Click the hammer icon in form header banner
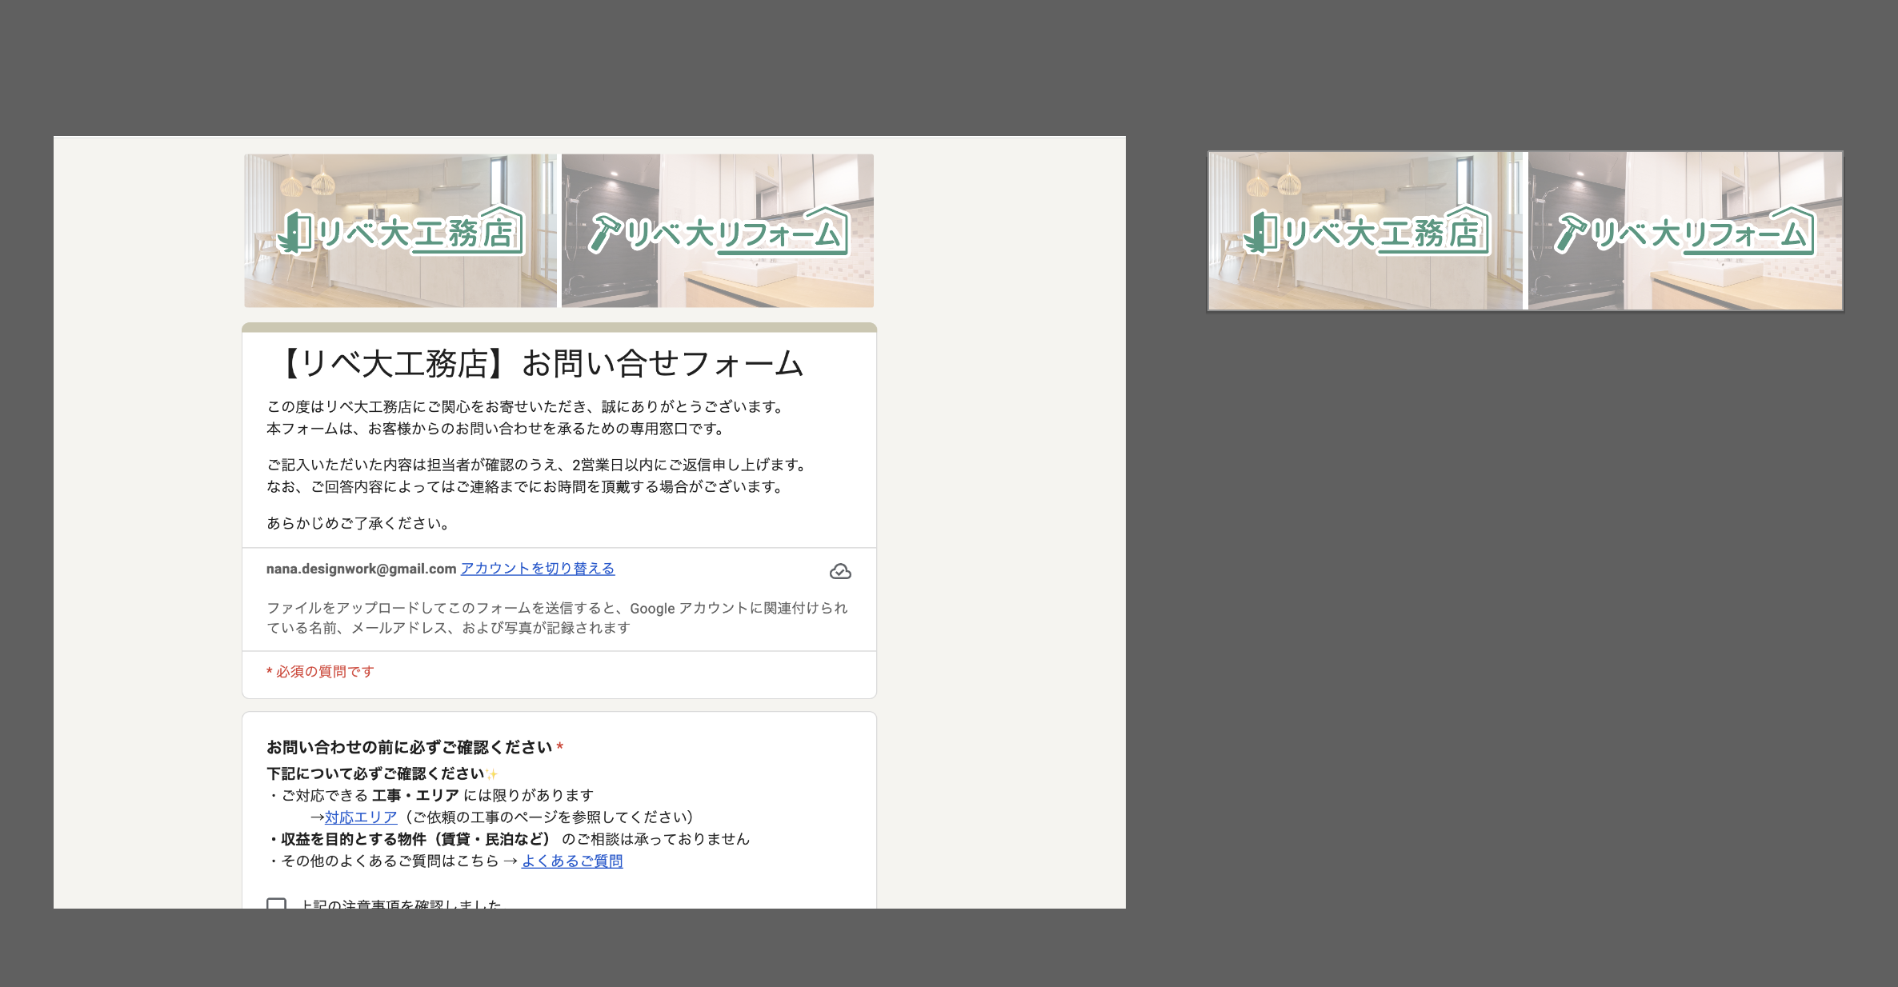Viewport: 1898px width, 987px height. (604, 233)
